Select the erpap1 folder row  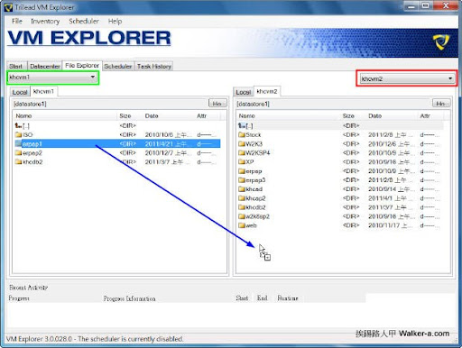point(117,143)
